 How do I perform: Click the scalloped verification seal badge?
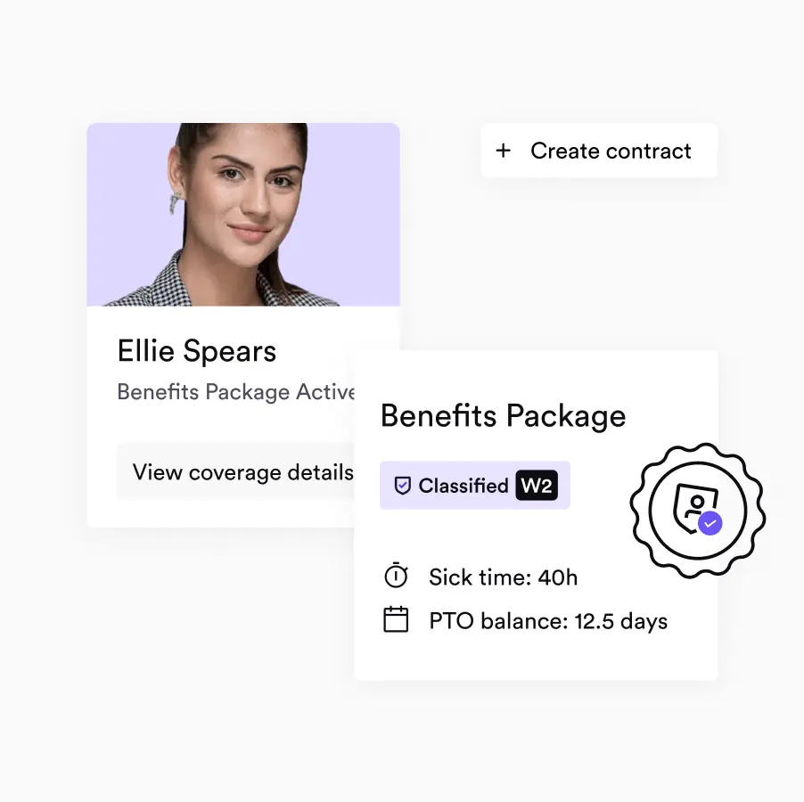(698, 511)
